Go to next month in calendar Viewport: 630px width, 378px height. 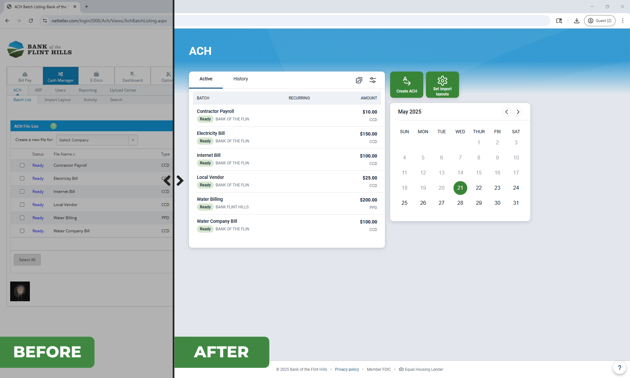click(518, 112)
